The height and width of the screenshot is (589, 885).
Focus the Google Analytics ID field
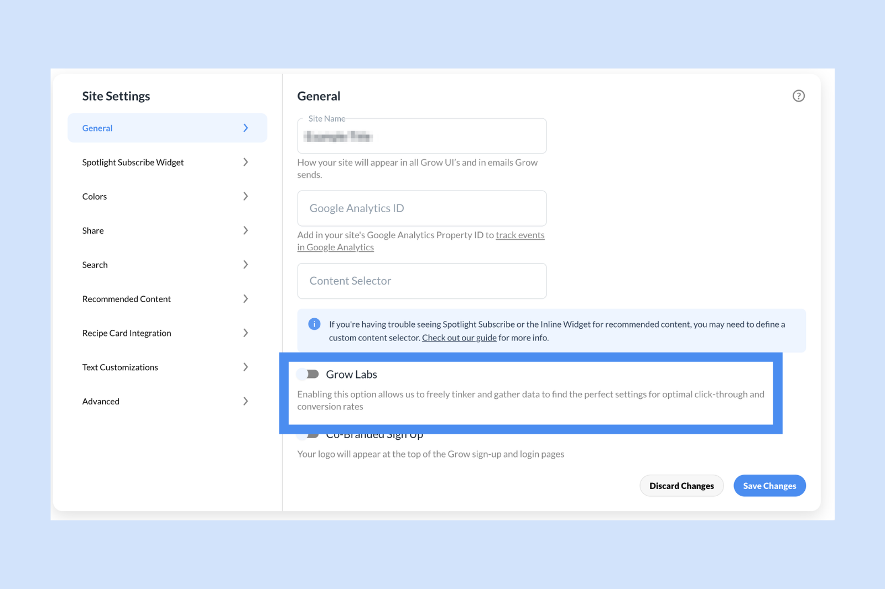422,208
